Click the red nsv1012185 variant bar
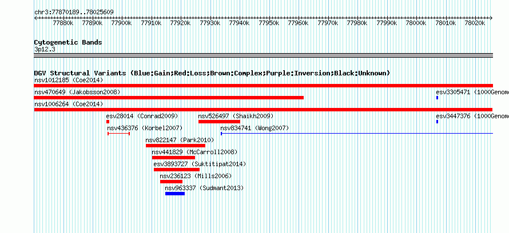The height and width of the screenshot is (233, 509). [x=263, y=86]
